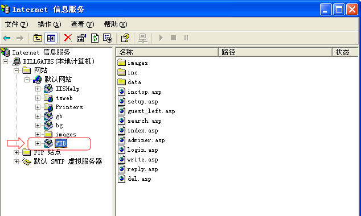Collapse the 默认网站 tree node
Screen dimensions: 361x216
point(27,80)
